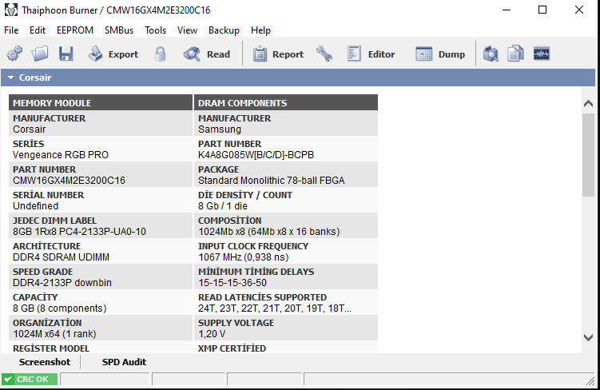Click the 1,20 V supply voltage value

[x=212, y=334]
